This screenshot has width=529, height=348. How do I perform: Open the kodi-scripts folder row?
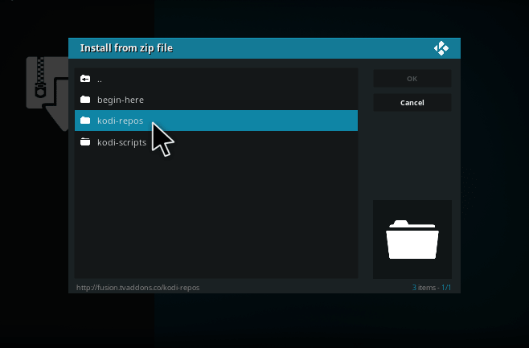point(216,142)
